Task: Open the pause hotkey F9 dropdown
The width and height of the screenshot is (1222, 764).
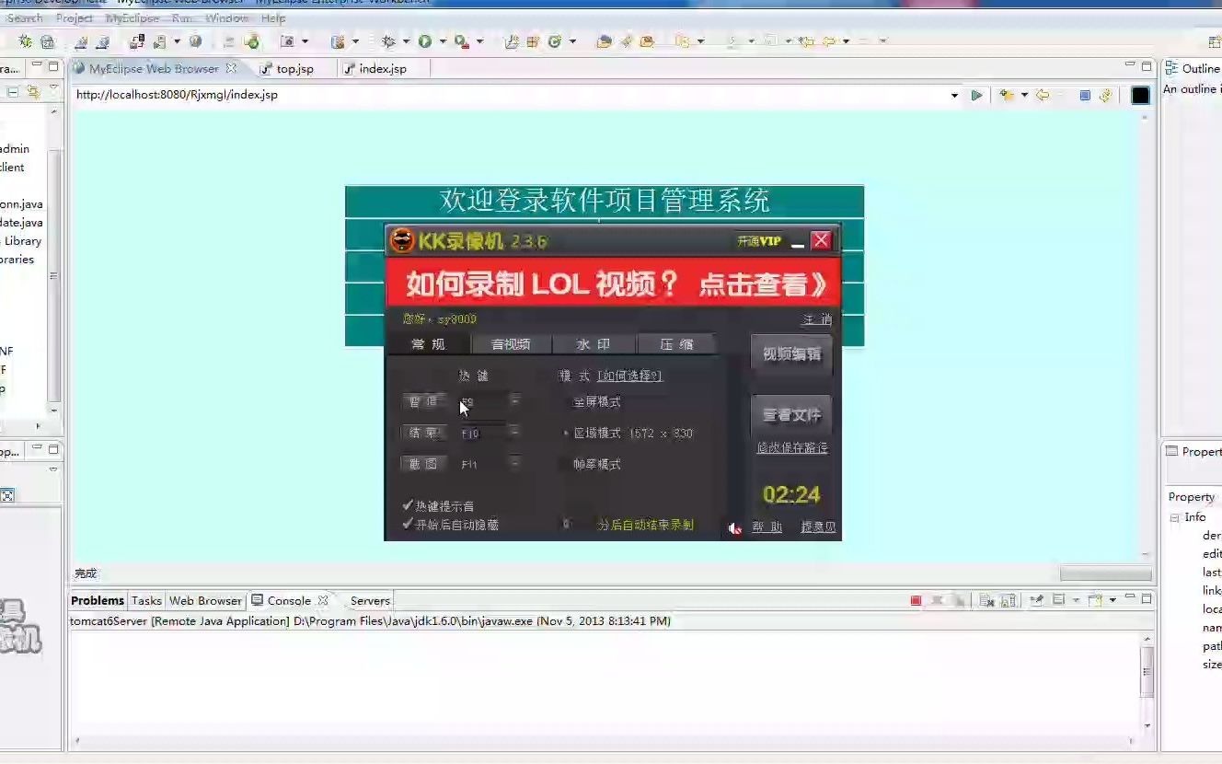Action: 514,401
